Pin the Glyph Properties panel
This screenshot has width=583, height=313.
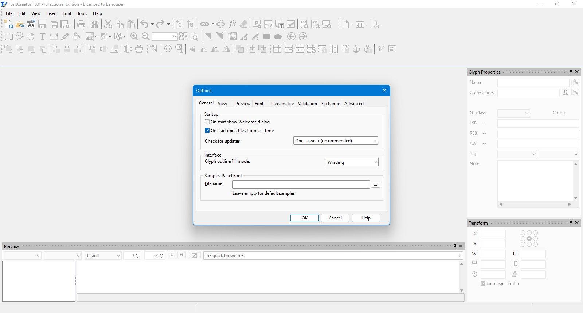click(x=571, y=72)
